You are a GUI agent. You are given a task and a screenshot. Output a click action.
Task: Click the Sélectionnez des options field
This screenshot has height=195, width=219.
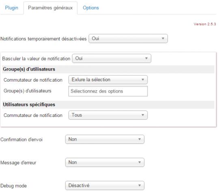point(108,91)
